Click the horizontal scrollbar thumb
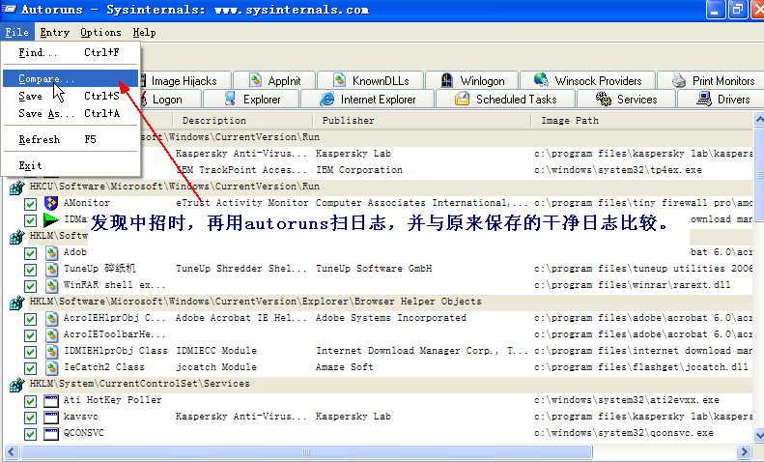 [306, 451]
